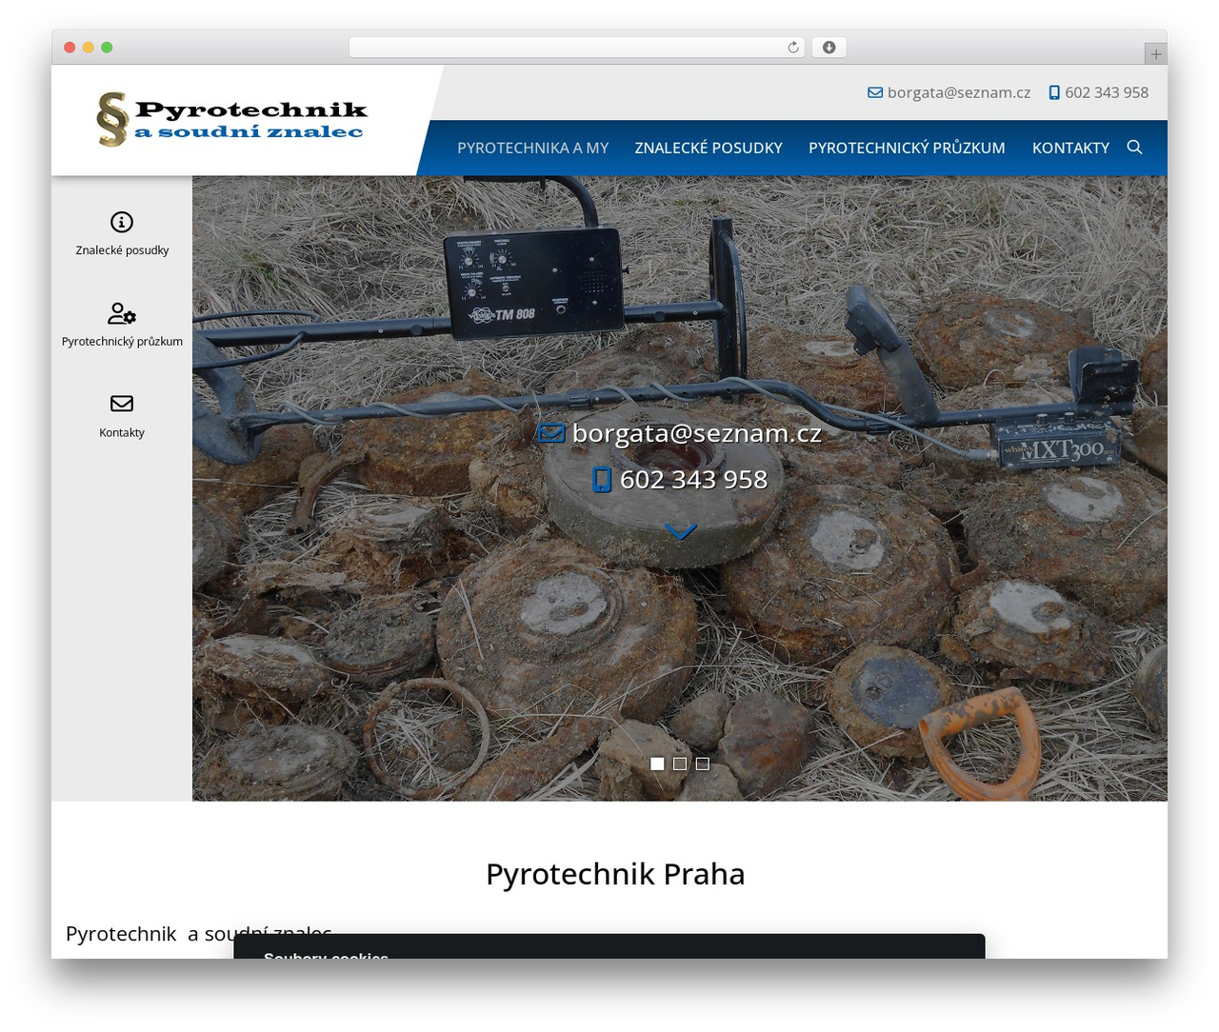Image resolution: width=1219 pixels, height=1032 pixels.
Task: Open the Znalecké posudky menu item
Action: click(709, 148)
